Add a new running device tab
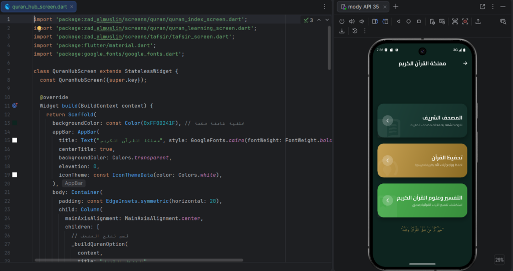This screenshot has width=513, height=271. click(396, 7)
